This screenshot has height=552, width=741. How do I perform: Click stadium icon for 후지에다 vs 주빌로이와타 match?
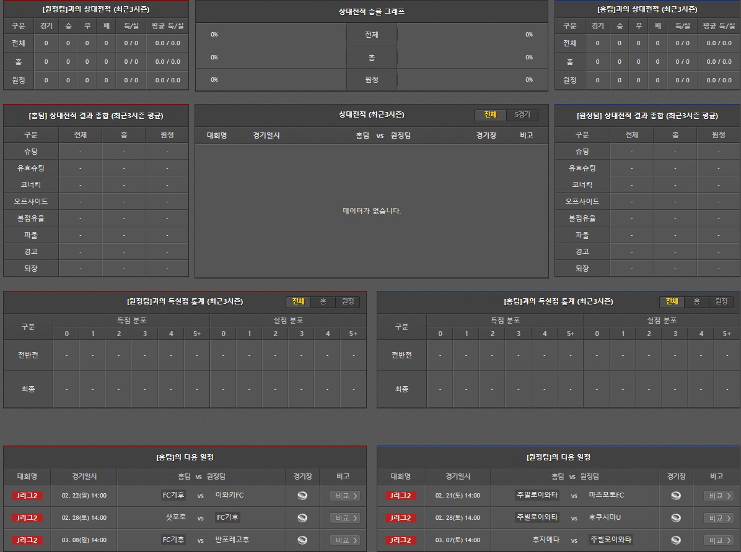pyautogui.click(x=676, y=540)
